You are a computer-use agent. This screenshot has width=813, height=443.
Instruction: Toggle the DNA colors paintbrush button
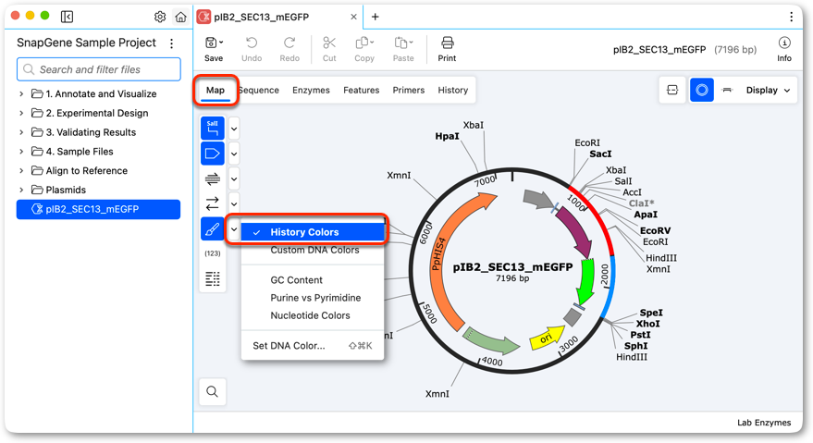(x=213, y=228)
